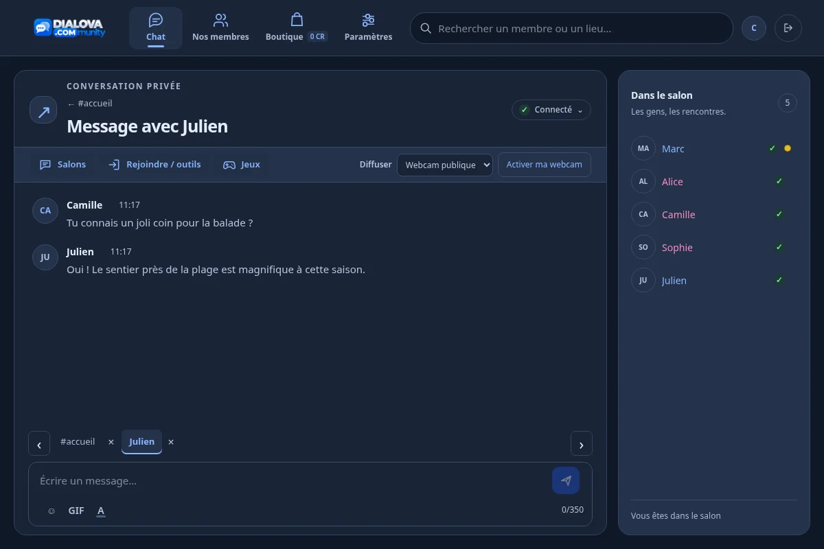Open Webcam publique dropdown
The width and height of the screenshot is (824, 549).
(x=445, y=165)
